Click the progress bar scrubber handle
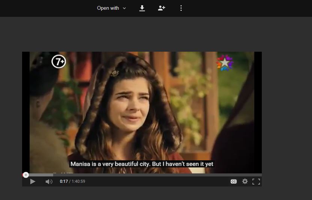312x200 pixels. pos(26,175)
